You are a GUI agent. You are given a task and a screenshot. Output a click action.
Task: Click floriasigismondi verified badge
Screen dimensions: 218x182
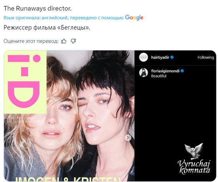pyautogui.click(x=182, y=71)
